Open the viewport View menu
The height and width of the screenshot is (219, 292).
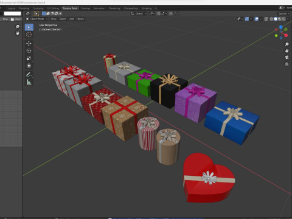pyautogui.click(x=54, y=19)
